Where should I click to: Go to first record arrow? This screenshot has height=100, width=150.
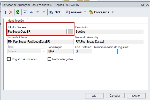25,12
